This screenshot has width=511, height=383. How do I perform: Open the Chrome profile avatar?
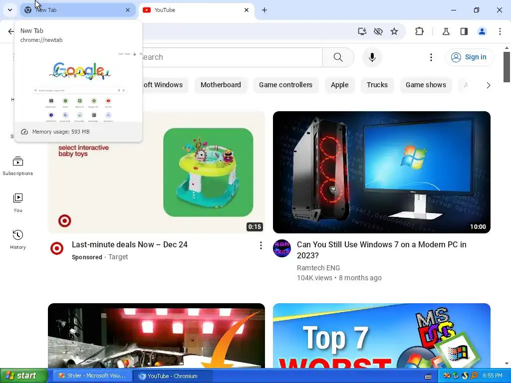click(x=482, y=31)
